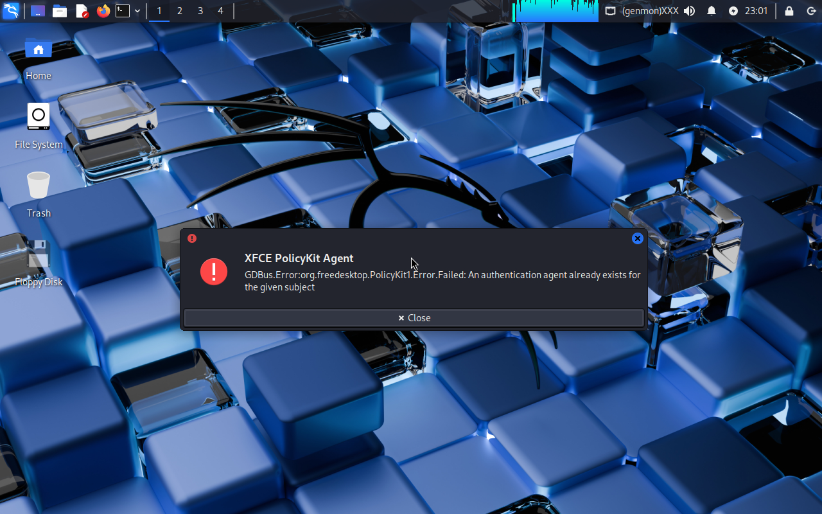Click the XFCE PolicyKit Agent heading

coord(299,258)
